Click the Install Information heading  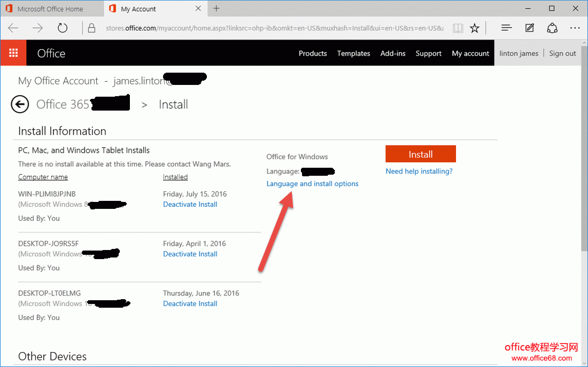62,131
